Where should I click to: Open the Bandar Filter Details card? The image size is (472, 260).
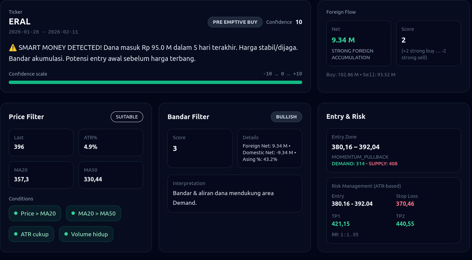[x=270, y=148]
